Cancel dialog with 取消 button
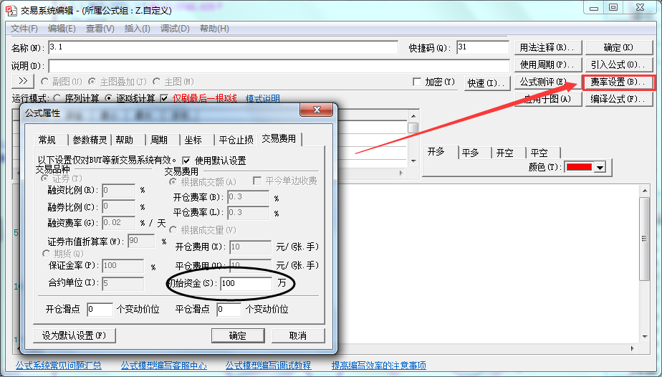The height and width of the screenshot is (377, 662). point(298,335)
